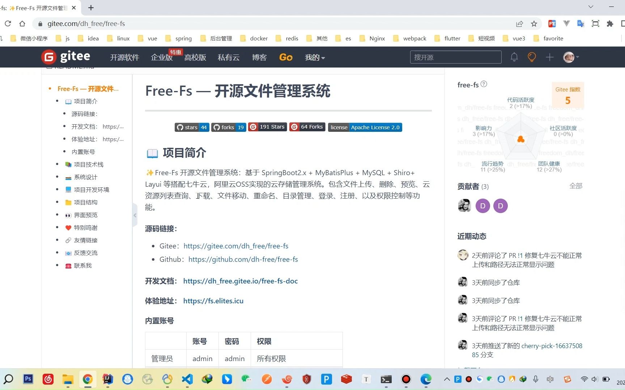Collapse the sidebar outline handle
Screen dimensions: 625x390
coord(135,215)
